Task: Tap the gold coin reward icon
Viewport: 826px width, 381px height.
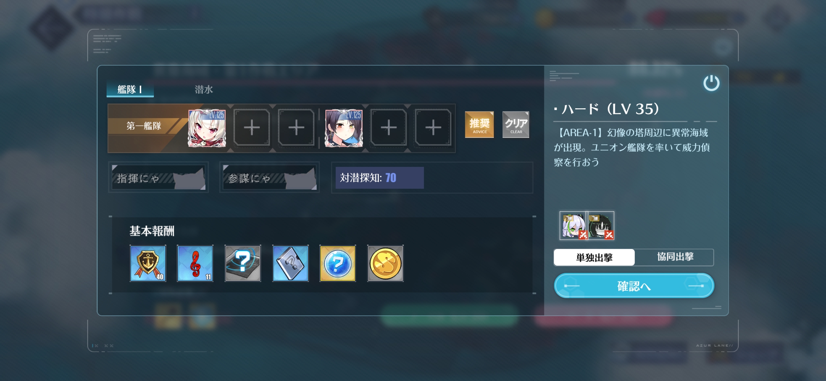Action: coord(385,263)
